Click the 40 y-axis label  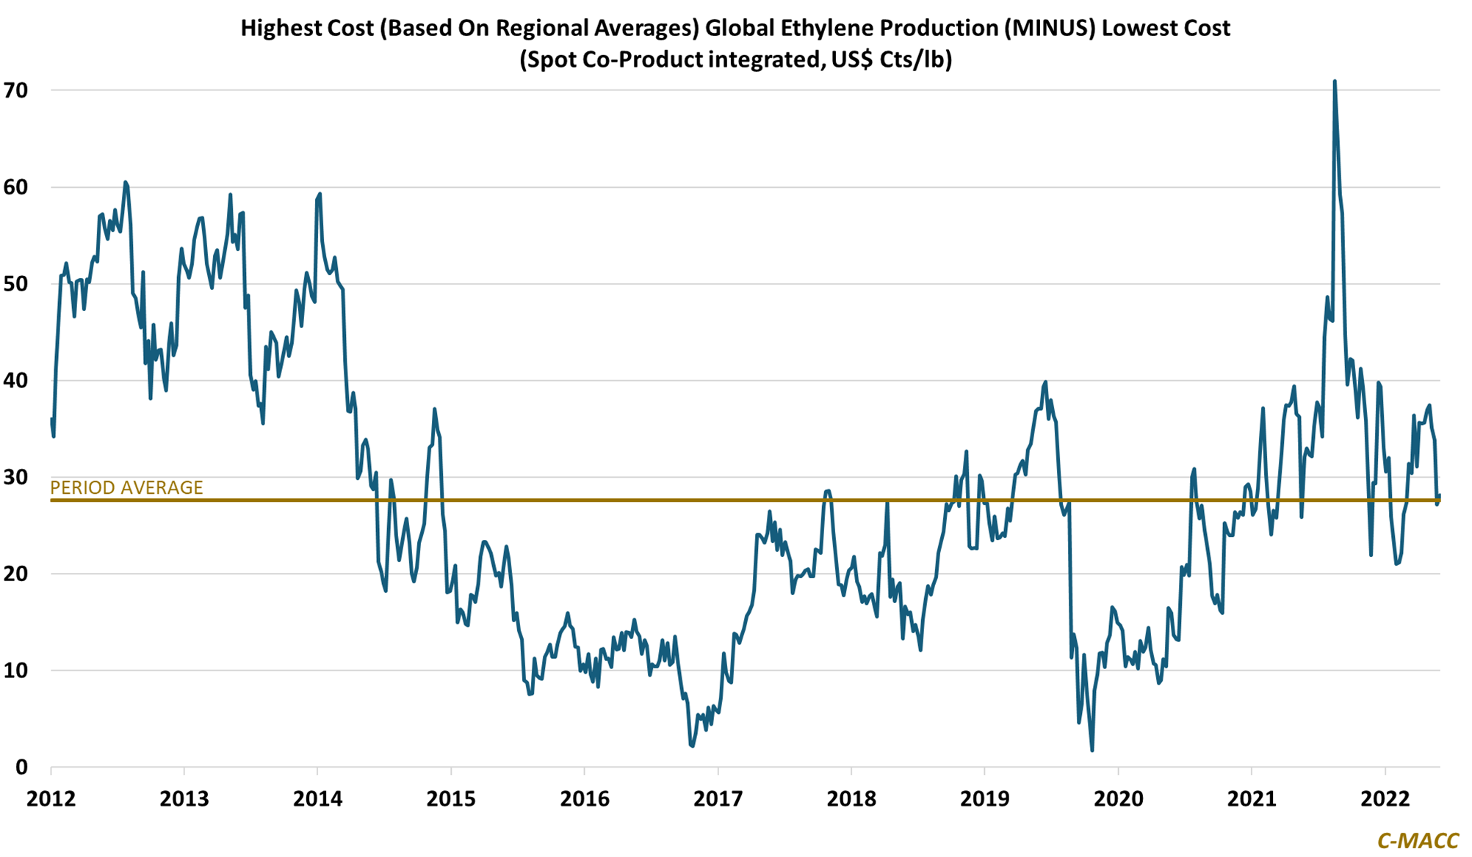coord(15,380)
